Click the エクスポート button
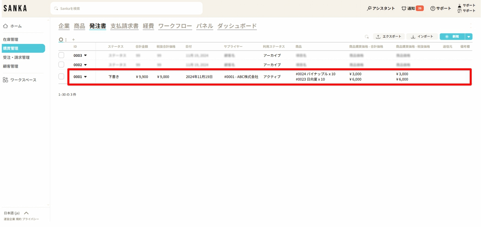Image resolution: width=481 pixels, height=227 pixels. pyautogui.click(x=389, y=37)
